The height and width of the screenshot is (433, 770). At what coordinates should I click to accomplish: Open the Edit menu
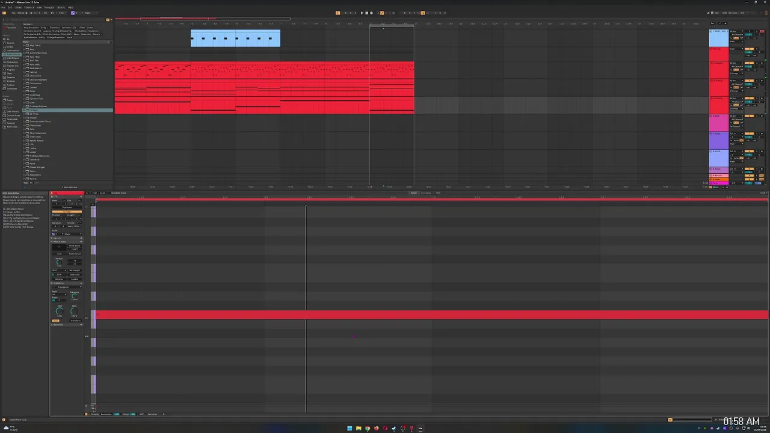click(10, 7)
